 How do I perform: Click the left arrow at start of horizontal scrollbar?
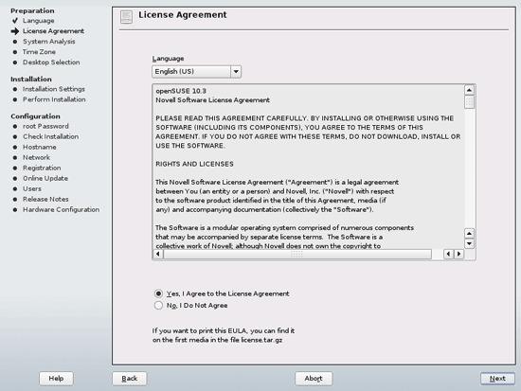[x=158, y=254]
